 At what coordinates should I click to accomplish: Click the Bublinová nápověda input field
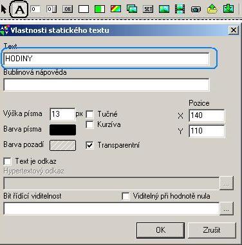(x=106, y=84)
